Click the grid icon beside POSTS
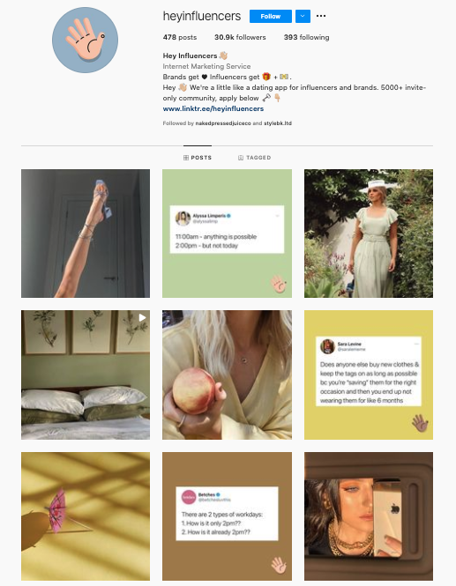Screen dimensions: 456x586 point(186,158)
